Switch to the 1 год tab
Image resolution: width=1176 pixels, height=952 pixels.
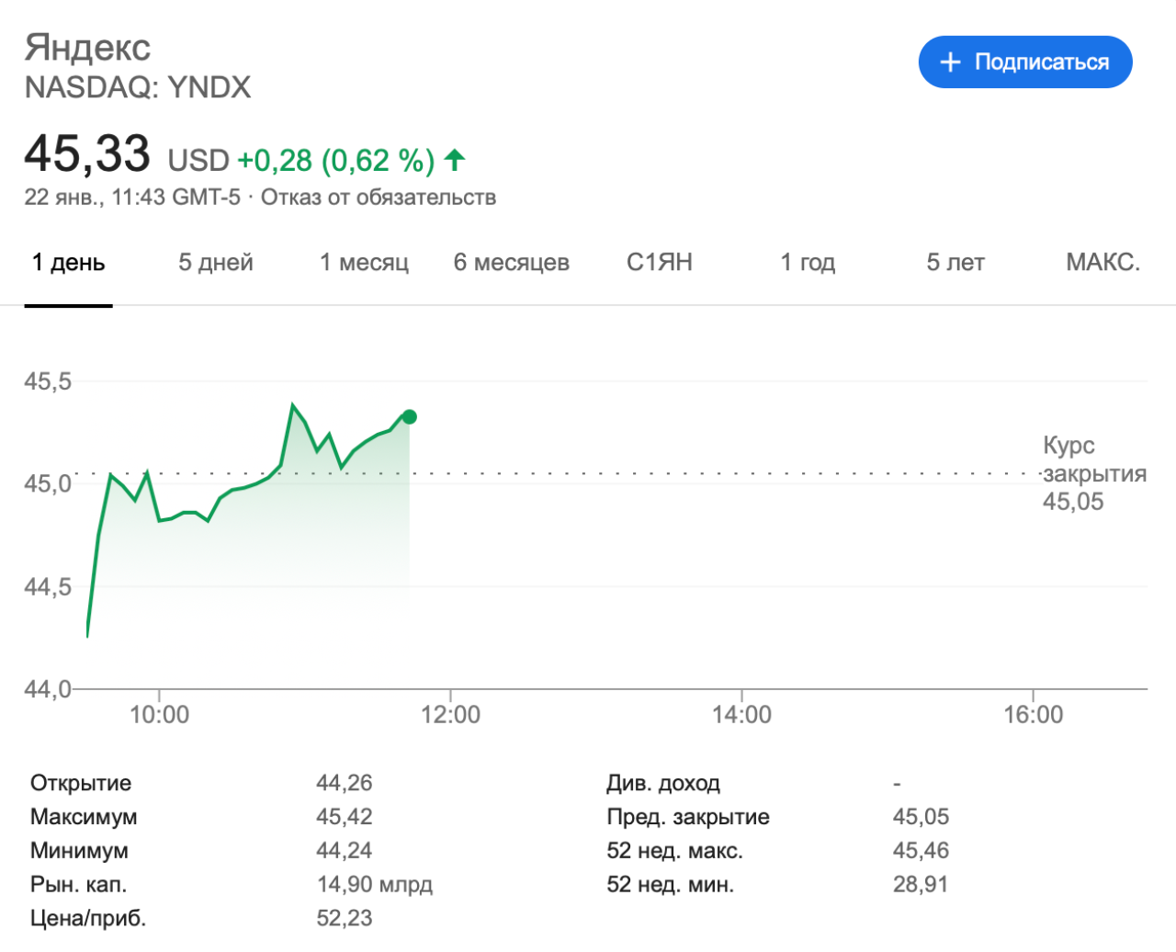pyautogui.click(x=808, y=263)
